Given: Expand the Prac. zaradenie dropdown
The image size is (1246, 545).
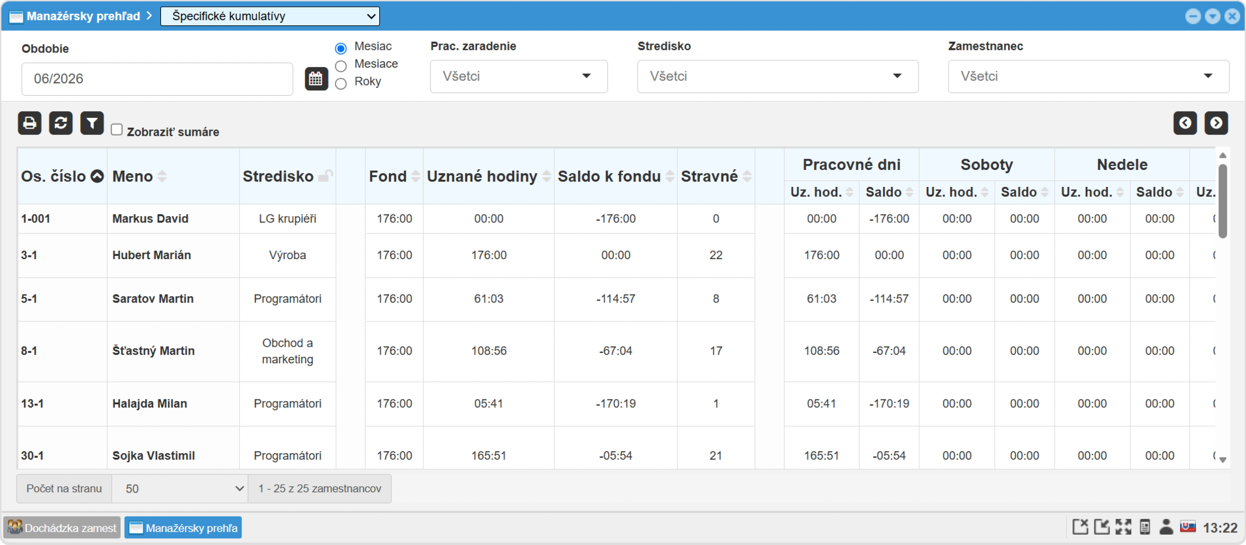Looking at the screenshot, I should (519, 76).
